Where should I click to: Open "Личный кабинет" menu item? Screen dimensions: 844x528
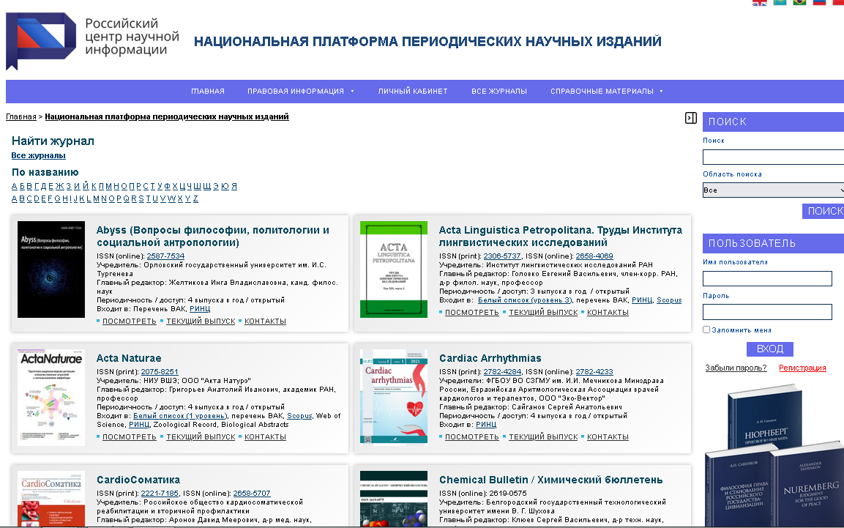click(x=412, y=92)
